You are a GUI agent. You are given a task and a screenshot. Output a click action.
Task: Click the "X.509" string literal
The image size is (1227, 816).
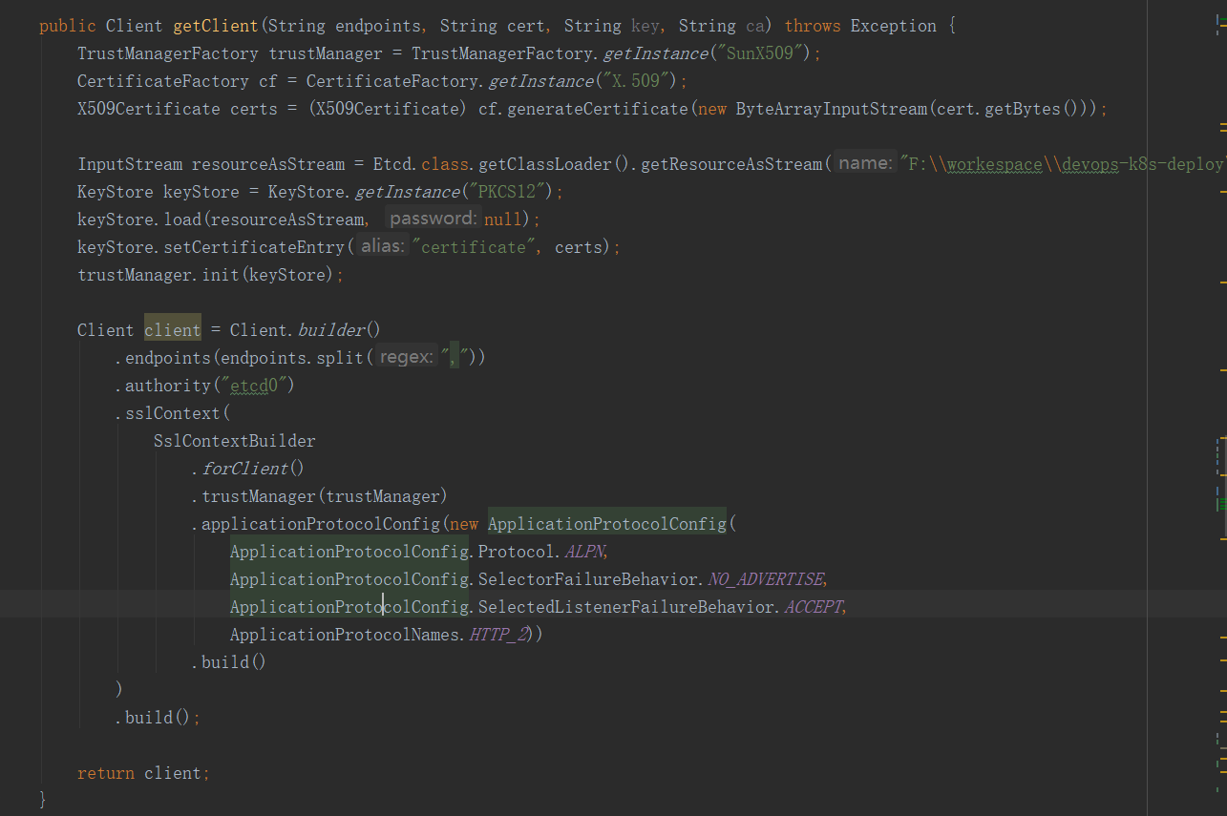tap(636, 81)
